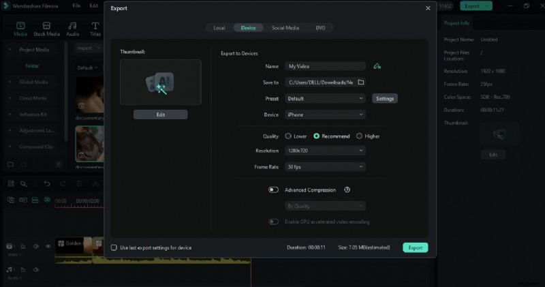Close the Export dialog with X
This screenshot has width=545, height=287.
(x=428, y=9)
